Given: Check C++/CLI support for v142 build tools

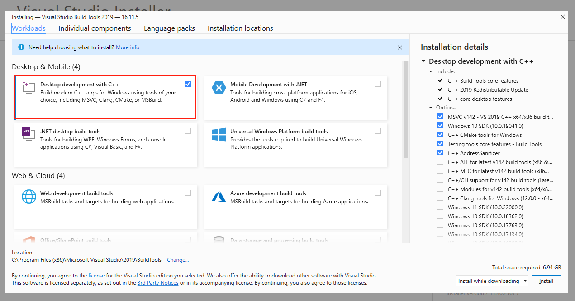Looking at the screenshot, I should coord(440,180).
